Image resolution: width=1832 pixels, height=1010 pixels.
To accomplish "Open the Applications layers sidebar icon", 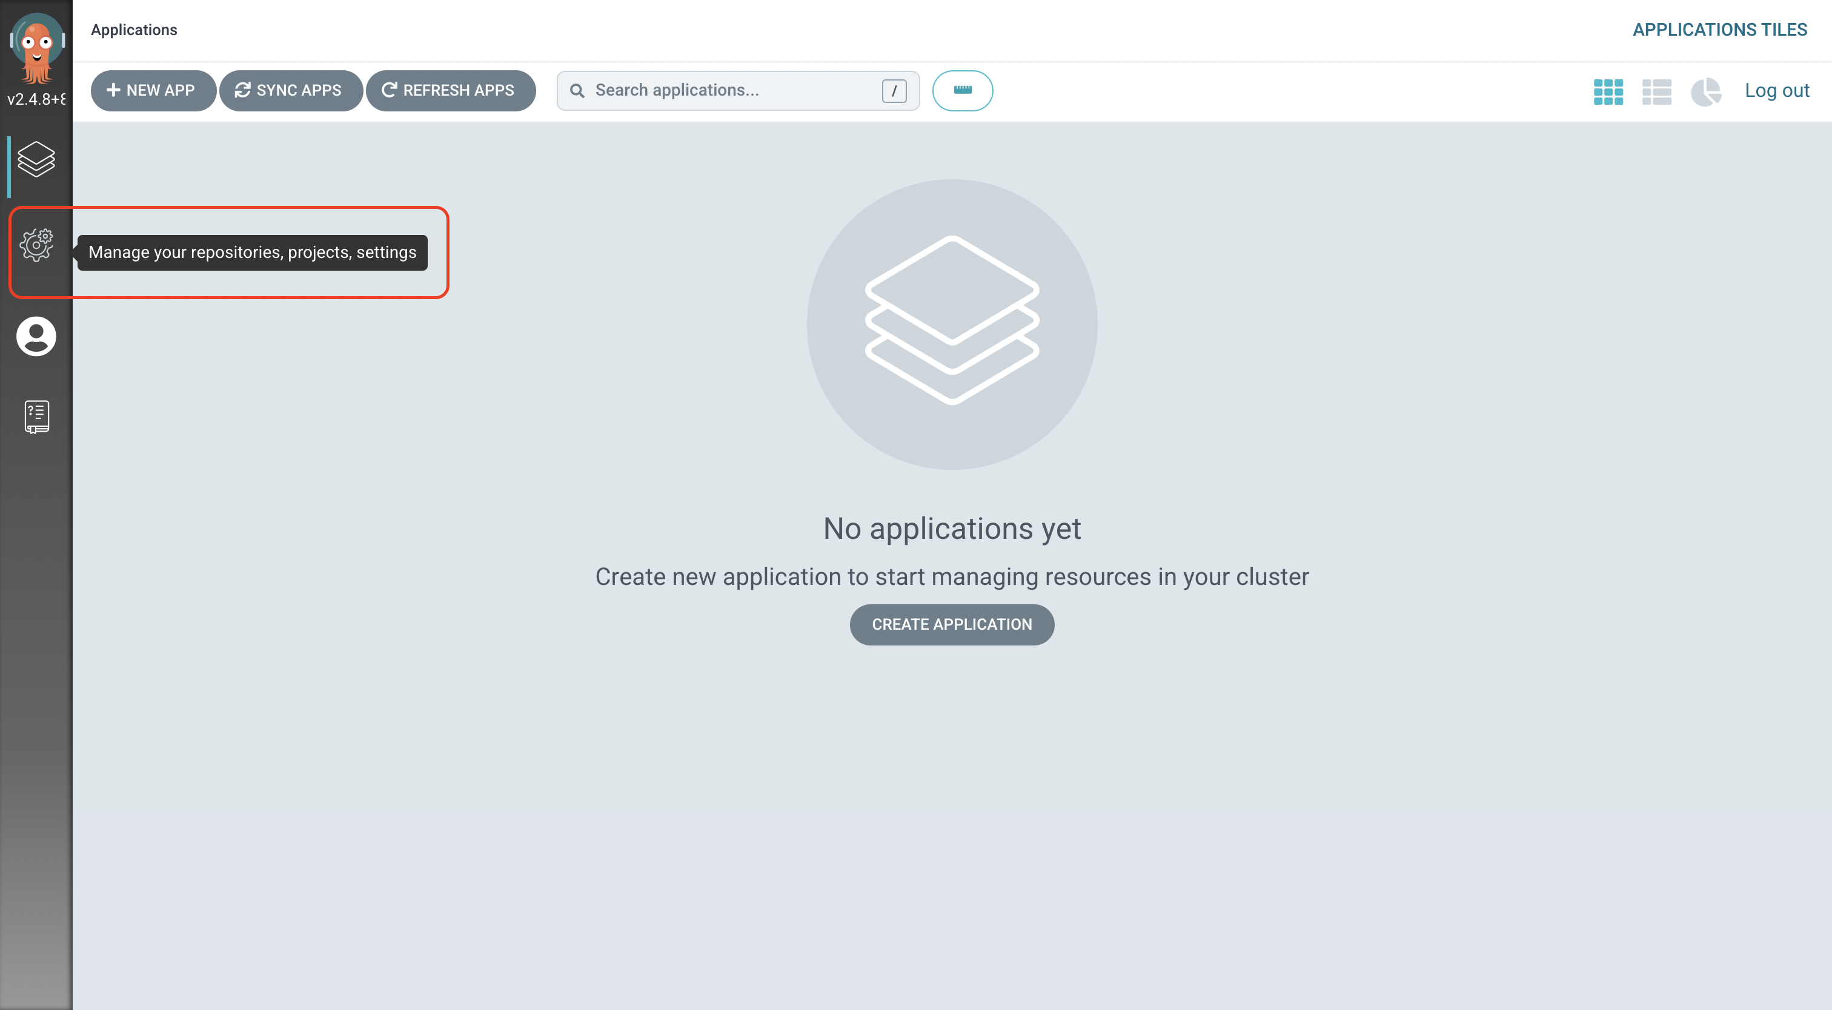I will point(36,159).
